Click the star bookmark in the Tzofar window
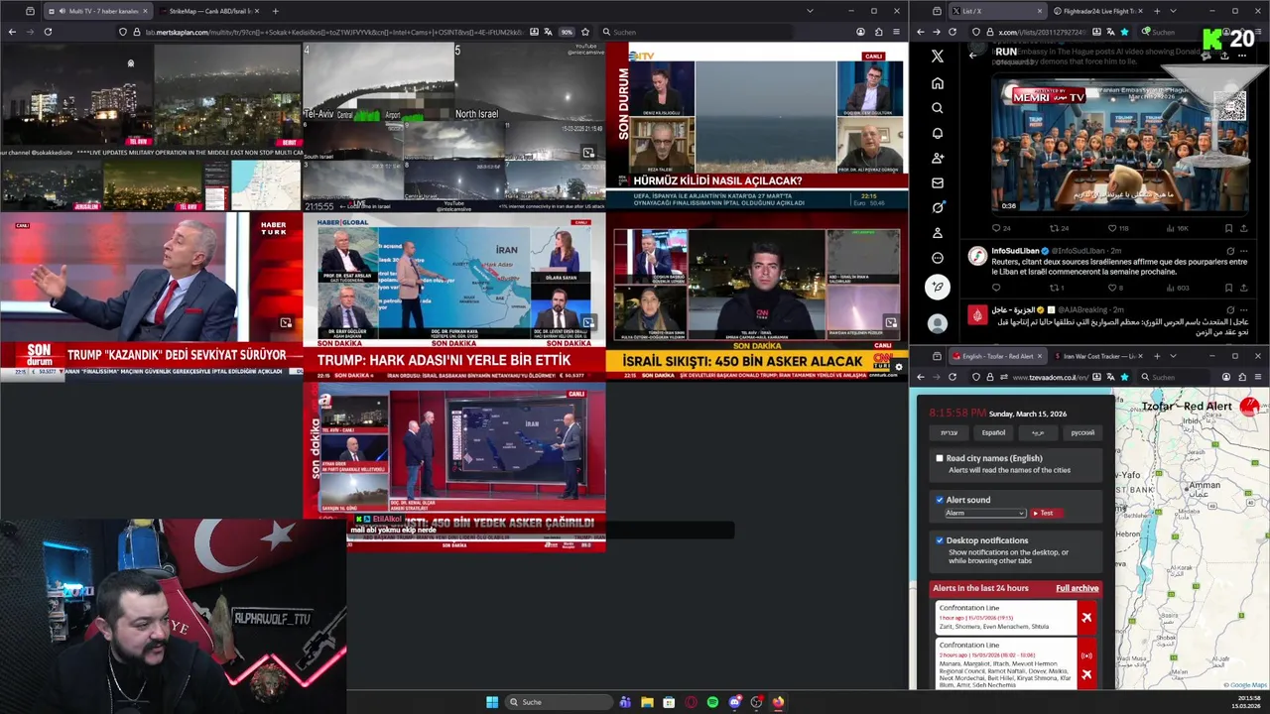1270x714 pixels. (1124, 377)
